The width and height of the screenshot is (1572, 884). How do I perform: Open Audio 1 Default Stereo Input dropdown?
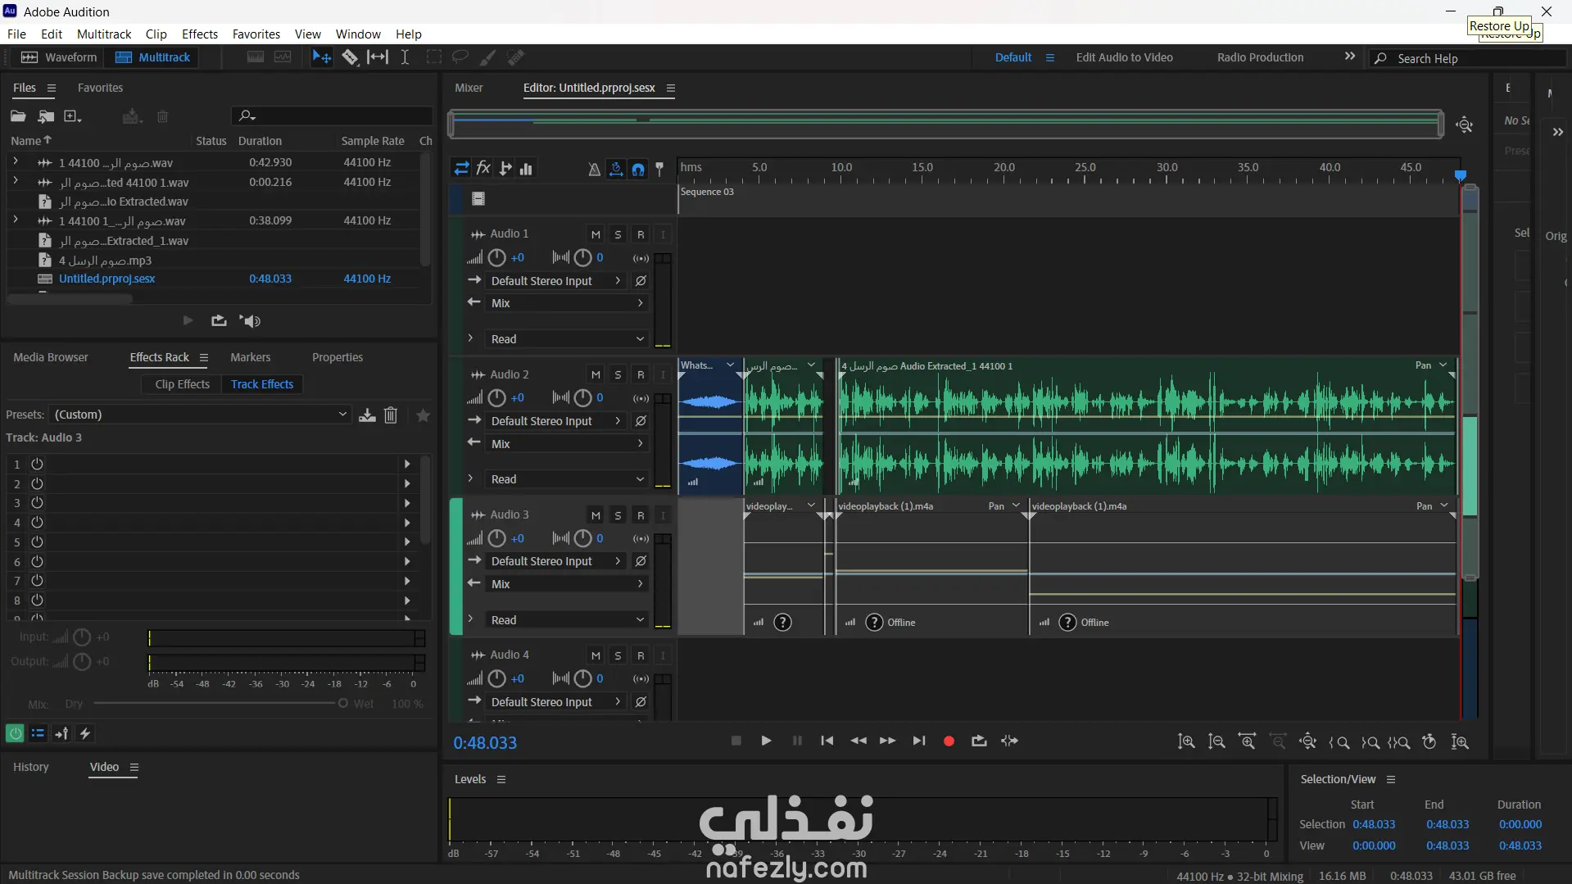click(555, 281)
